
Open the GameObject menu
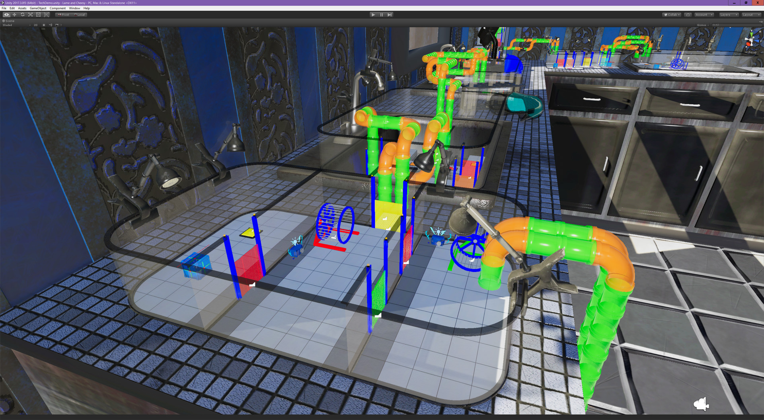point(38,8)
